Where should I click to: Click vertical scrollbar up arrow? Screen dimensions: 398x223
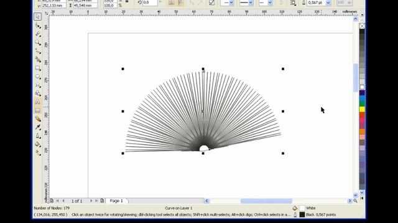355,19
